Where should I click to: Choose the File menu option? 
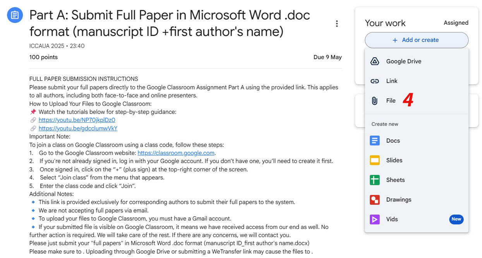point(391,101)
